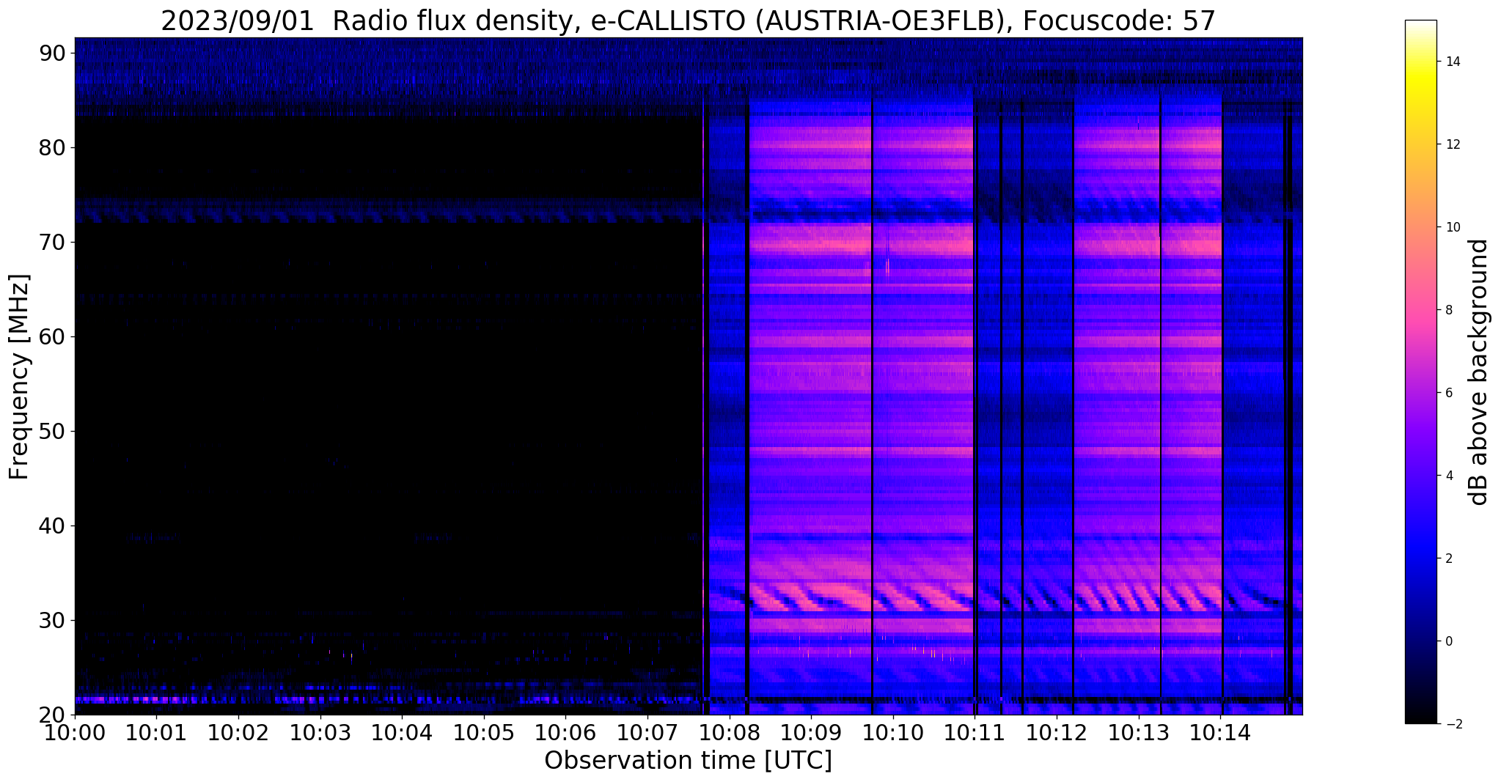Viewport: 1501px width, 782px height.
Task: Click the y-axis tick label '80'
Action: tap(51, 147)
